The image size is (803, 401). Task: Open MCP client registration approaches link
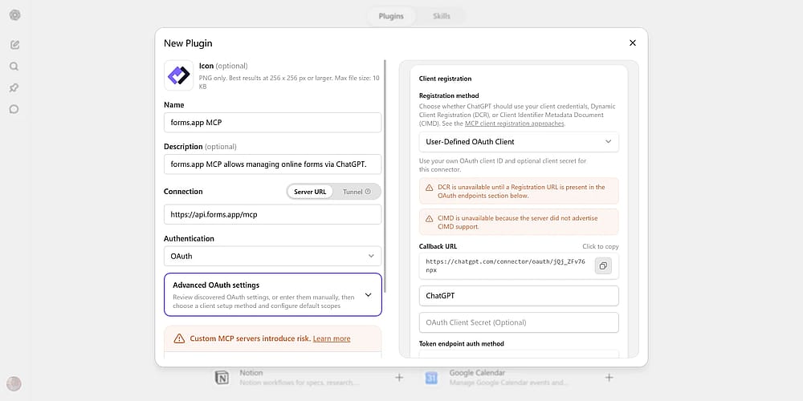click(x=514, y=124)
